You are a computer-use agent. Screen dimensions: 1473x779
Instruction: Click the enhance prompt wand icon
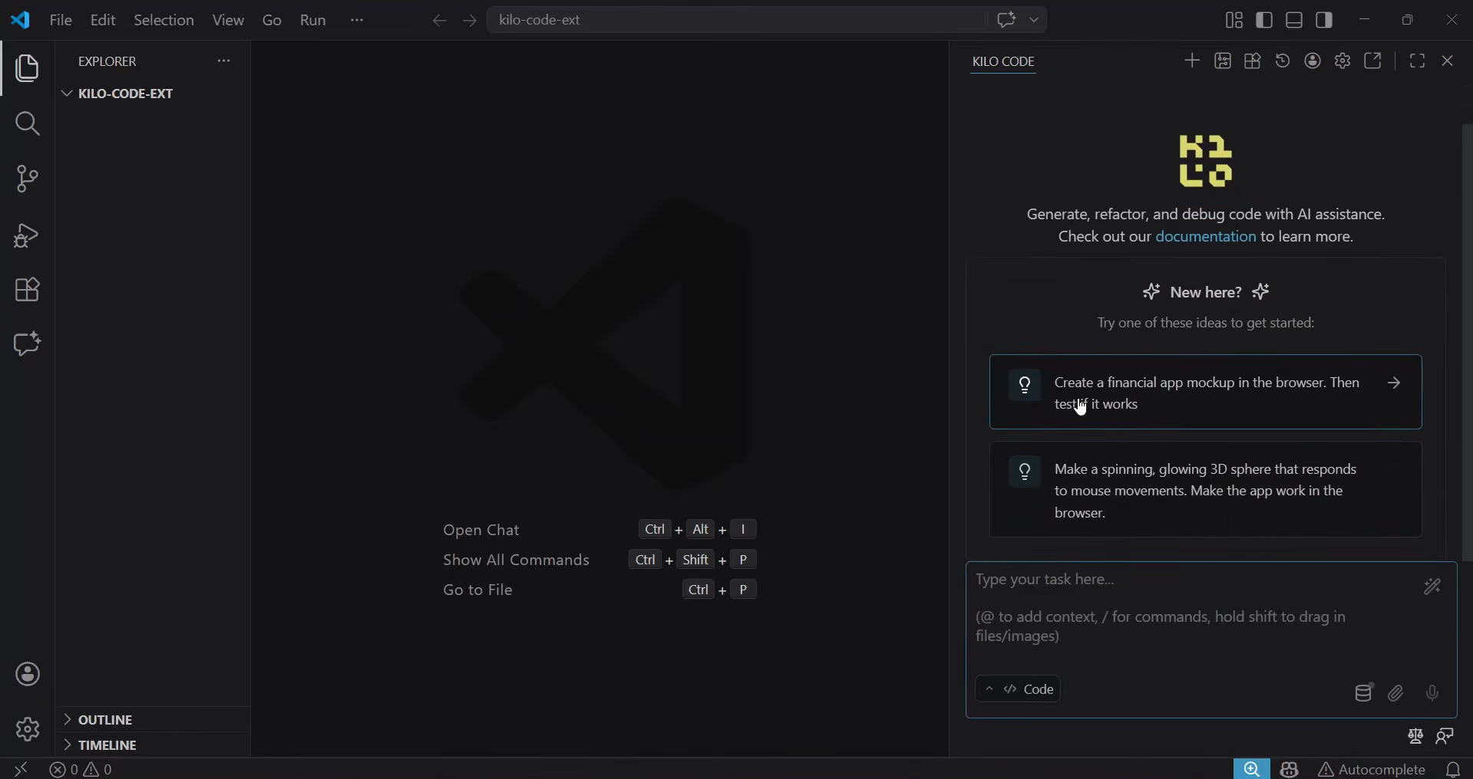pyautogui.click(x=1432, y=587)
